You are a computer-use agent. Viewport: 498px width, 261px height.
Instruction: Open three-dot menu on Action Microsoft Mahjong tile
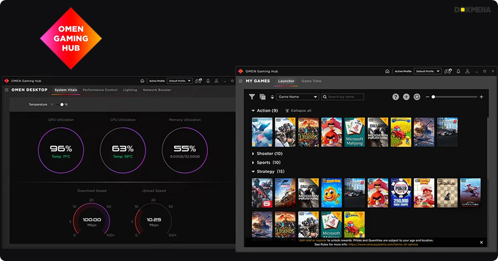coord(348,120)
